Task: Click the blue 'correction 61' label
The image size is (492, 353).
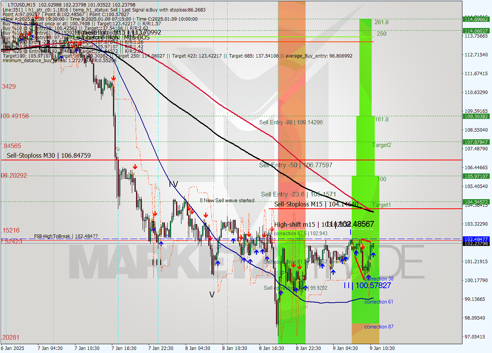Action: (x=379, y=302)
